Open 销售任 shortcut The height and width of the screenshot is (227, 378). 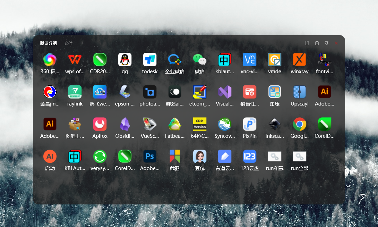(x=250, y=92)
